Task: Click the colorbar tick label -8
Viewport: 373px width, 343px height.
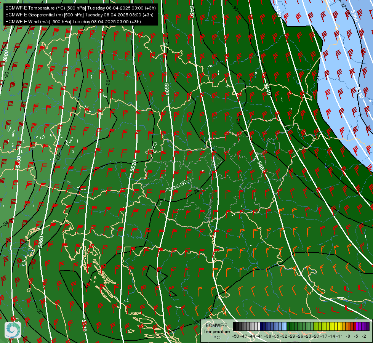Action: 348,336
